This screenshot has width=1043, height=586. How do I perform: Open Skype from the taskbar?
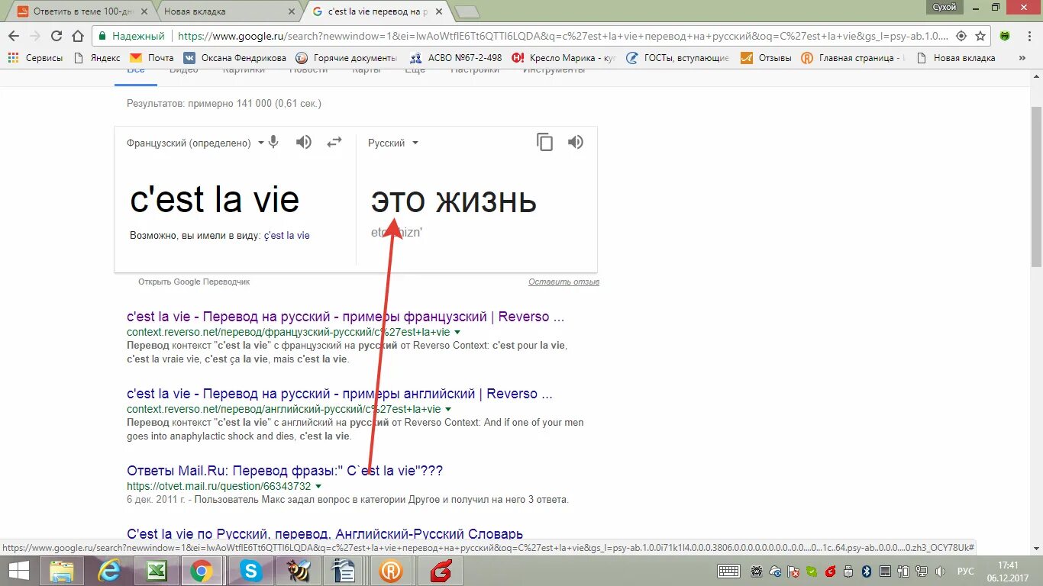point(250,571)
